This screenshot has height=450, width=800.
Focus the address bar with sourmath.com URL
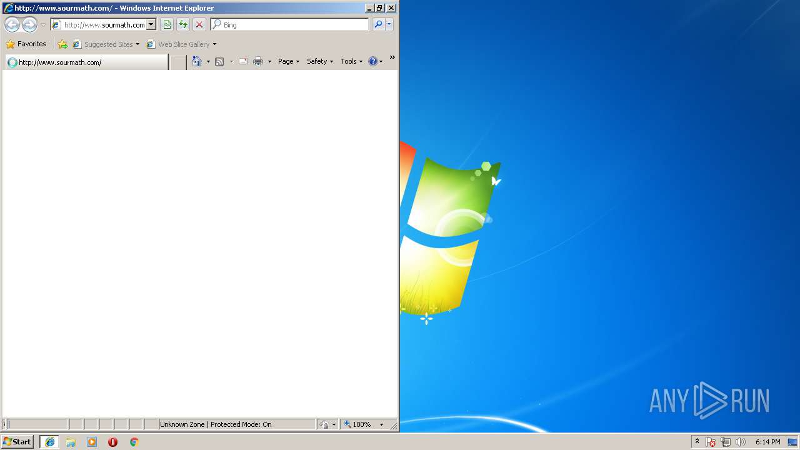point(98,25)
